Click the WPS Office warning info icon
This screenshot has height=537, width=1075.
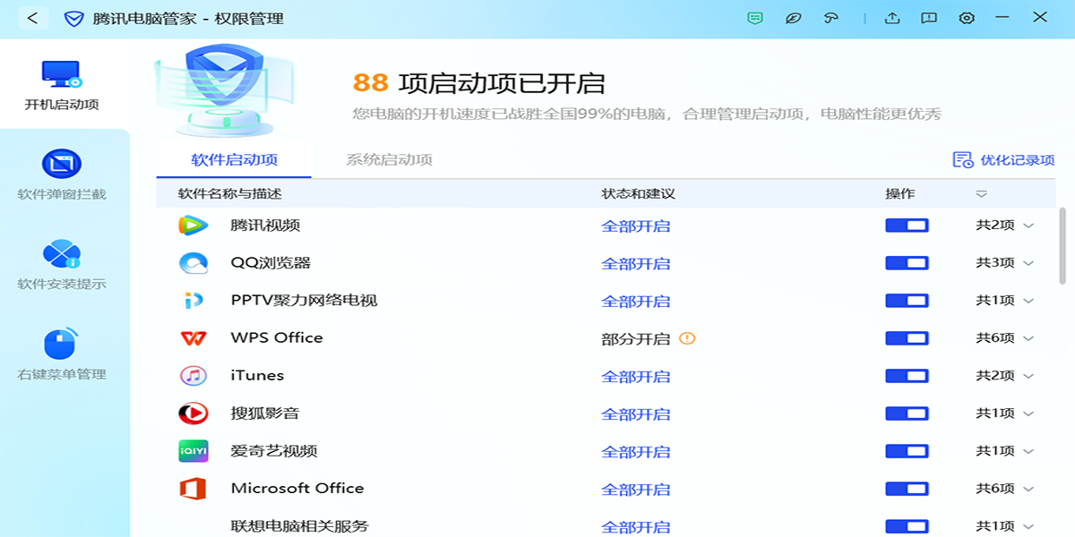[x=687, y=338]
